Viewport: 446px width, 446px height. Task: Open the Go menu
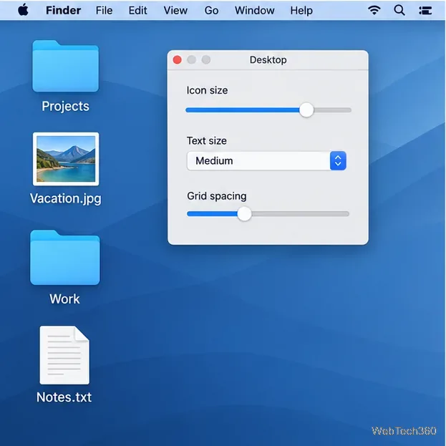point(211,11)
